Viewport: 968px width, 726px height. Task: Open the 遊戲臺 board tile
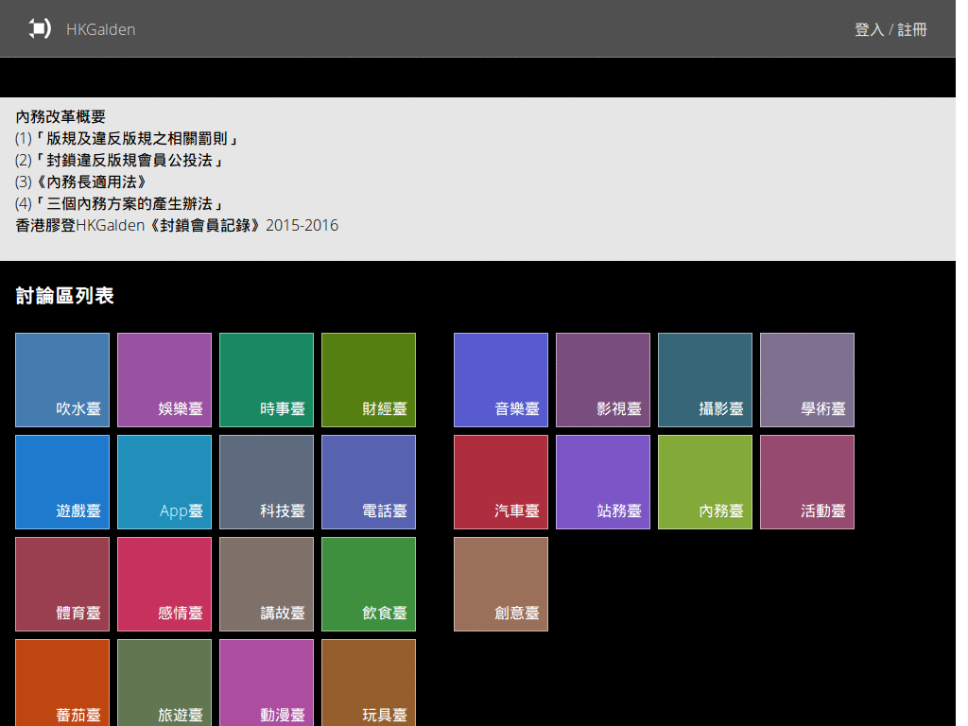[62, 482]
